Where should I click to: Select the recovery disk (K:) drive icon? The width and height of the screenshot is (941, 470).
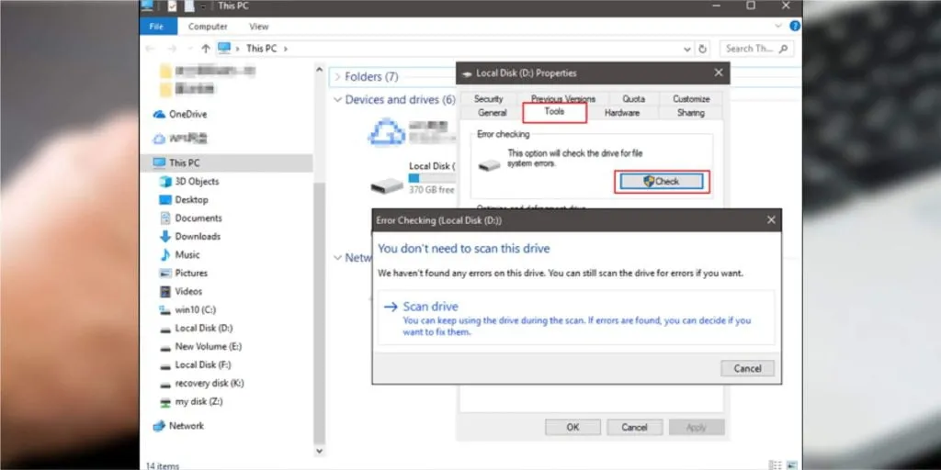(x=165, y=384)
